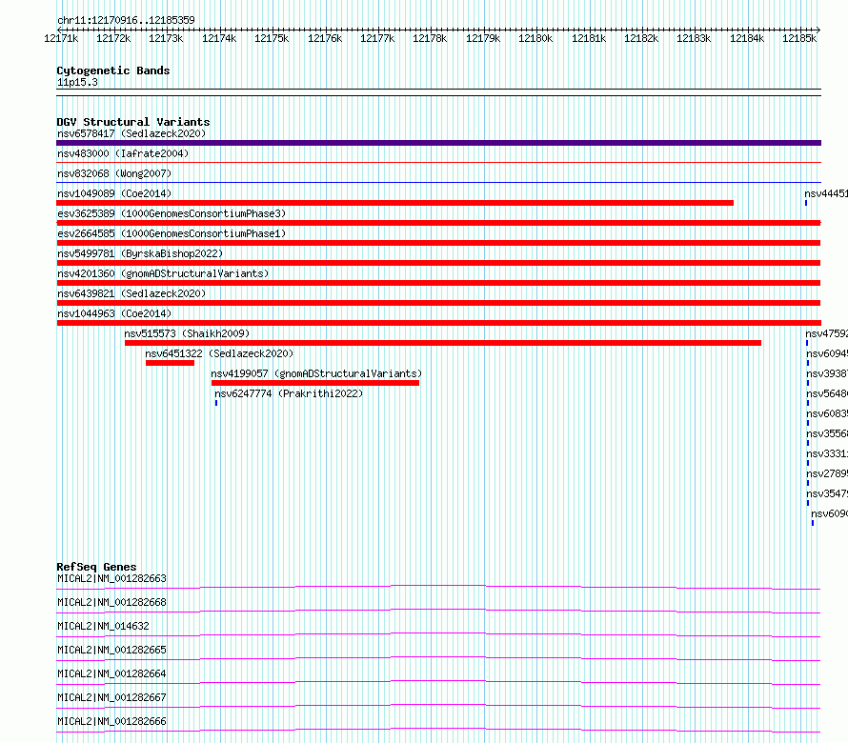The image size is (848, 743).
Task: Click the red bar for nsv4201360
Action: (x=438, y=283)
